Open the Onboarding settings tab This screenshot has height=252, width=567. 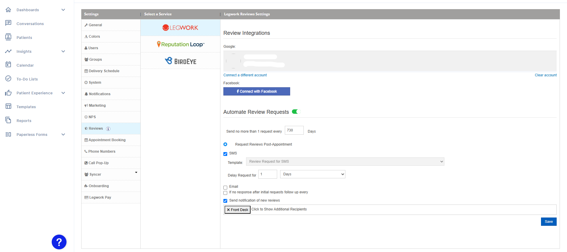point(111,186)
